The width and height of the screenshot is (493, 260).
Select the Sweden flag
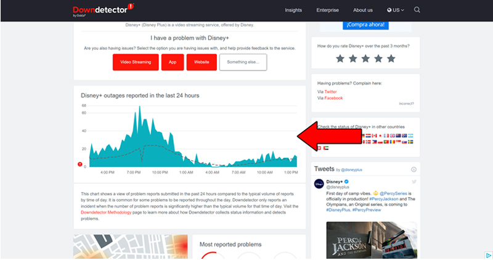[410, 142]
